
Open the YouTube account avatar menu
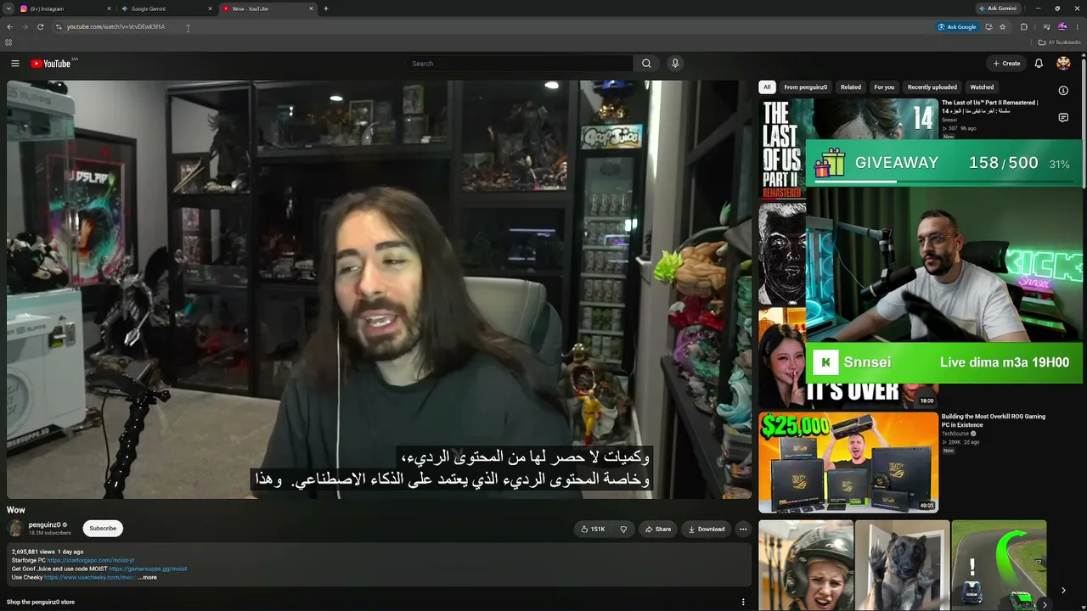click(x=1063, y=64)
